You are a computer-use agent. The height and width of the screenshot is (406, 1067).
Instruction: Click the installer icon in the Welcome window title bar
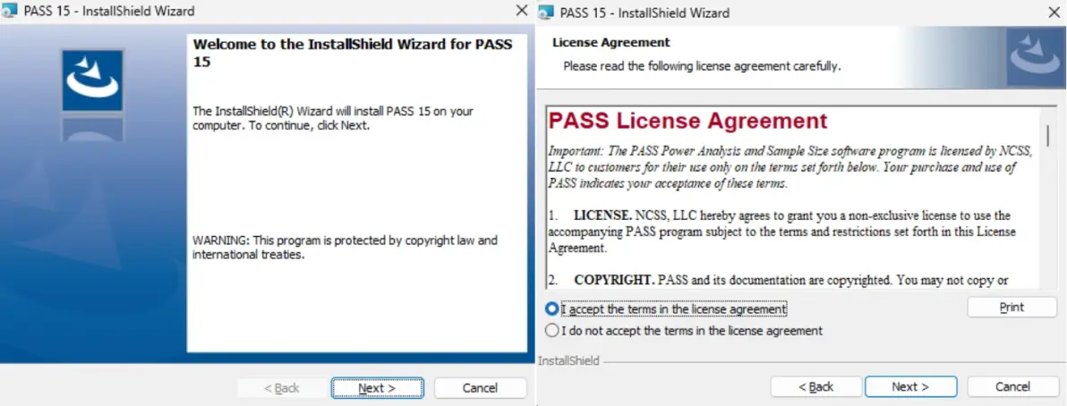coord(10,12)
